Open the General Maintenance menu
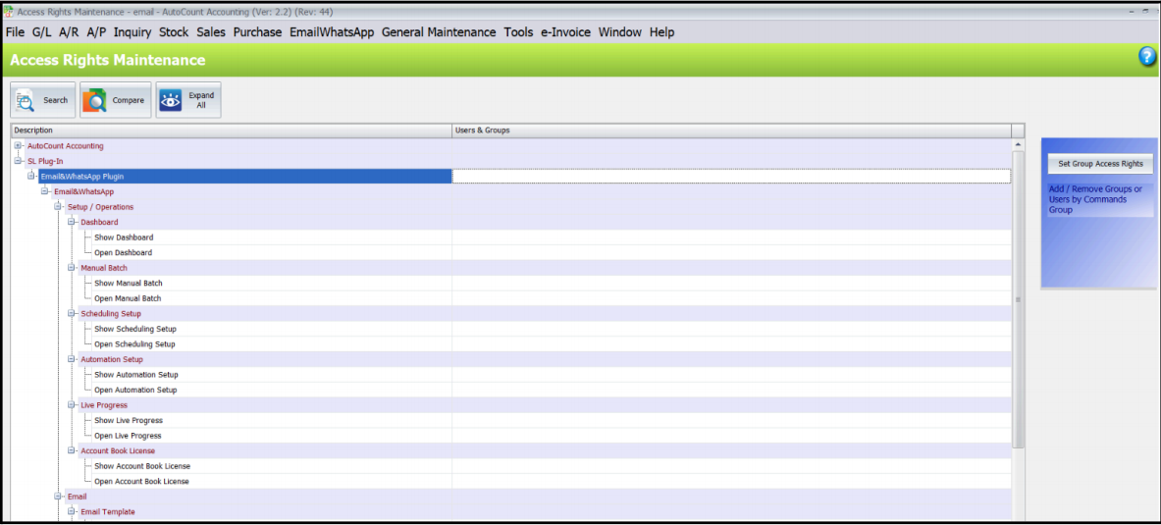This screenshot has width=1161, height=525. [439, 32]
